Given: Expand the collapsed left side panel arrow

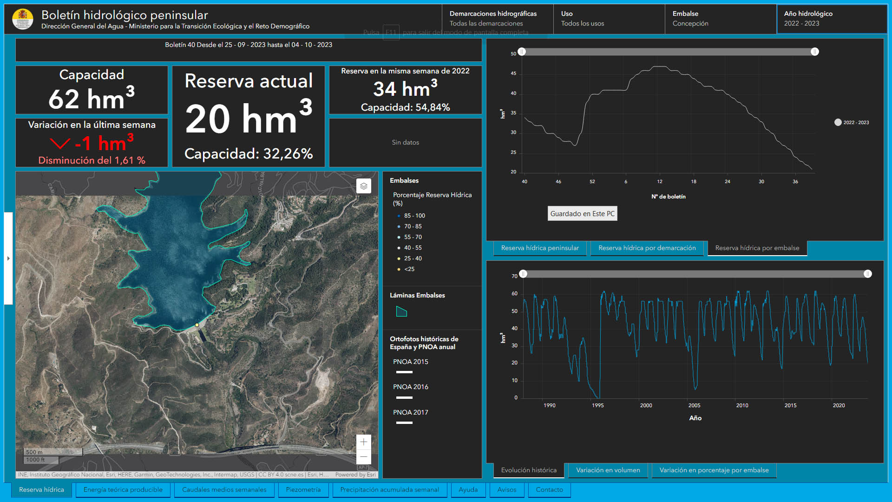Looking at the screenshot, I should click(x=8, y=258).
